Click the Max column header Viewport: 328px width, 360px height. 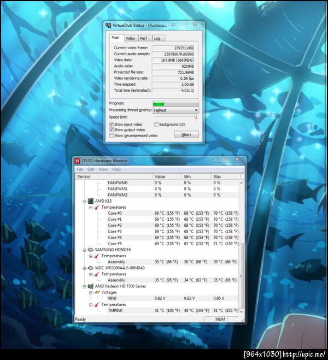point(226,176)
